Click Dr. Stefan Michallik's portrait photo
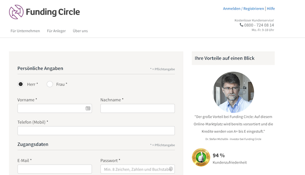 (x=233, y=92)
